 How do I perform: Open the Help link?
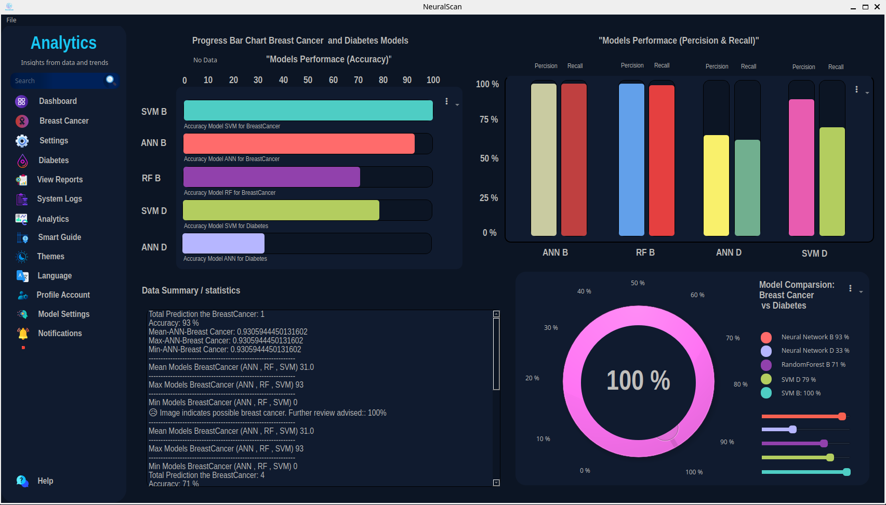click(x=45, y=481)
